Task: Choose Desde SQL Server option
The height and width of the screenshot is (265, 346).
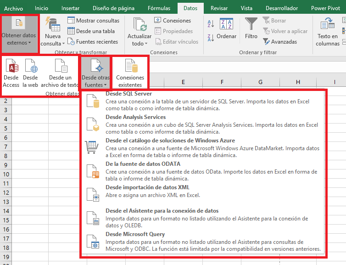Action: [202, 101]
